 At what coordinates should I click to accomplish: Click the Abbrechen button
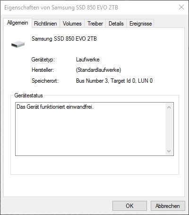(x=168, y=206)
